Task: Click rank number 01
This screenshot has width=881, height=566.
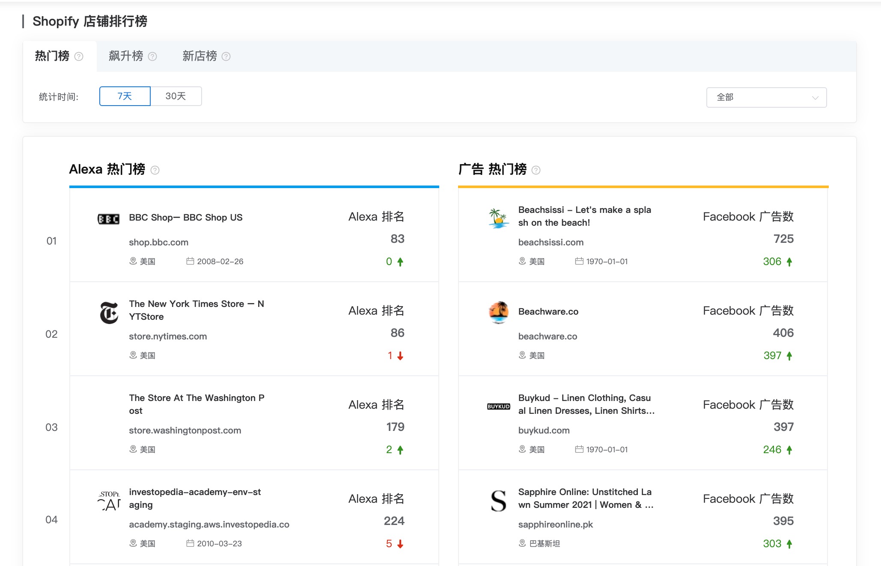Action: [51, 241]
